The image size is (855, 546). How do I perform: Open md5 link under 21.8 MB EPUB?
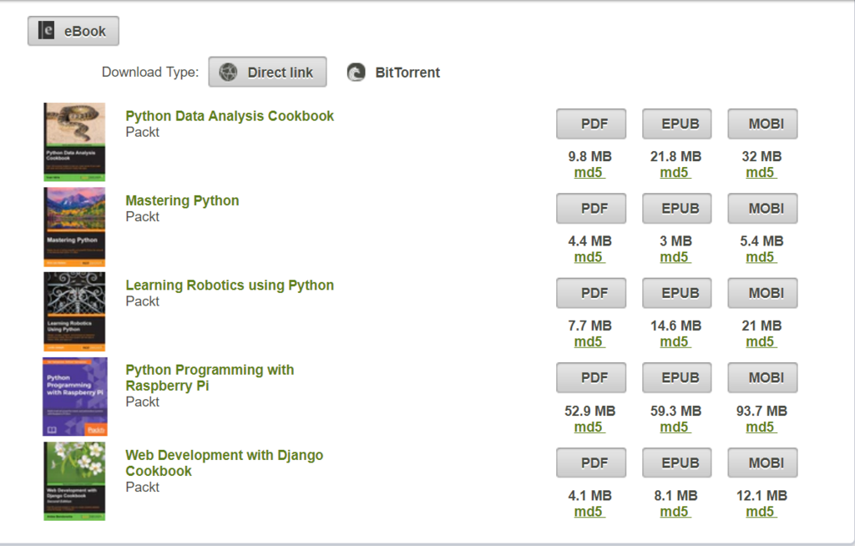click(x=675, y=173)
